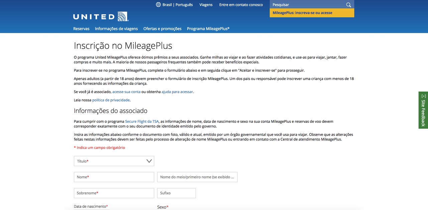The height and width of the screenshot is (210, 428).
Task: Open the Reservas menu
Action: [x=81, y=29]
